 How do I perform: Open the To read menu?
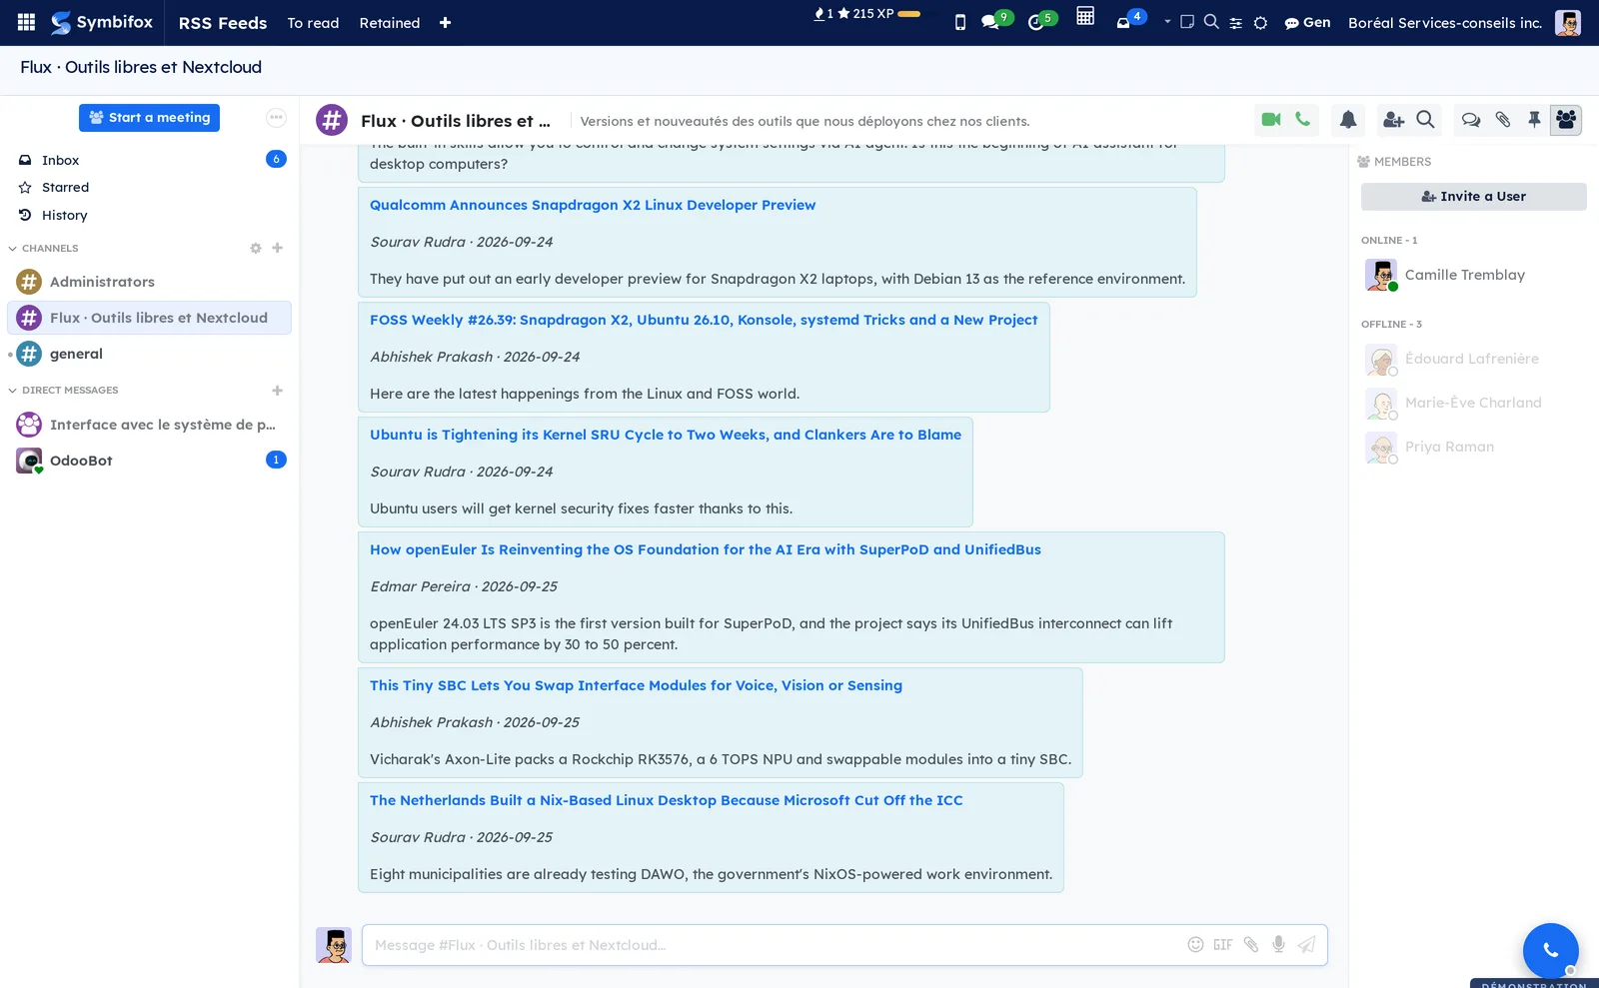[313, 22]
